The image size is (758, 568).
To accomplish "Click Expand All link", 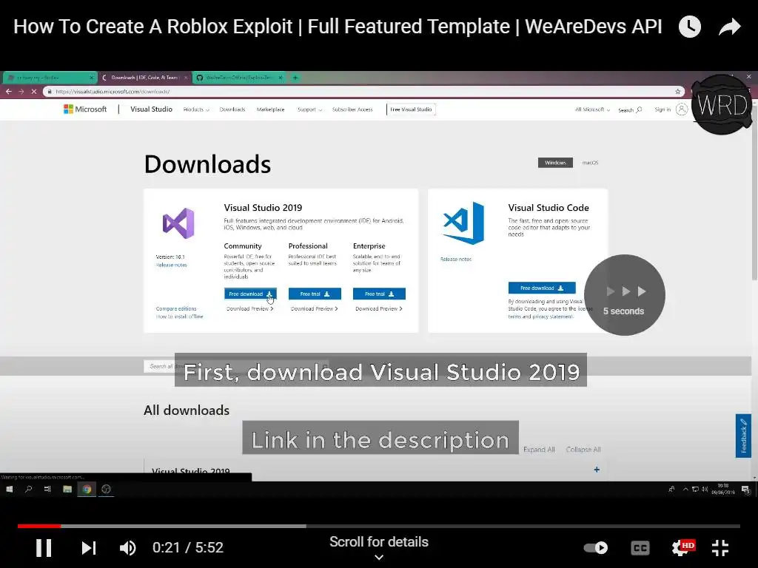I will point(539,450).
